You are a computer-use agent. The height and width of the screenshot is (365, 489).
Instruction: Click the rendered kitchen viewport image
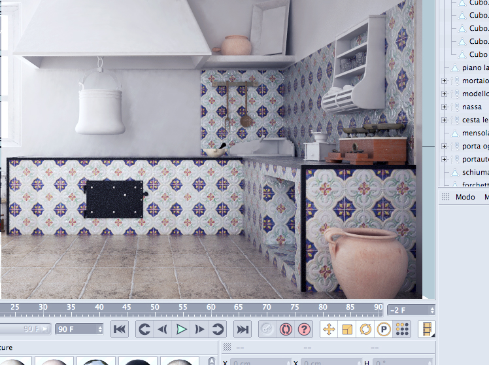(x=211, y=149)
